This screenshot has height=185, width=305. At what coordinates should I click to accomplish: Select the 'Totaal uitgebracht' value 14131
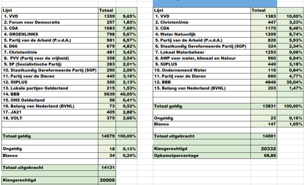(107, 168)
